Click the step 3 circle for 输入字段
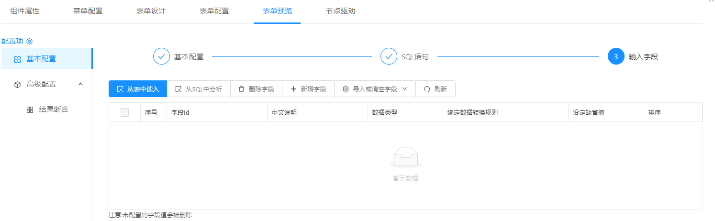Screen dimensions: 715x221 616,56
